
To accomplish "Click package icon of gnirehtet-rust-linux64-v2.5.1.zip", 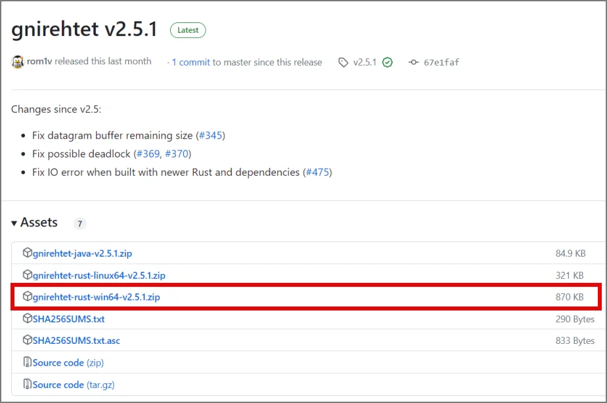I will click(x=27, y=274).
